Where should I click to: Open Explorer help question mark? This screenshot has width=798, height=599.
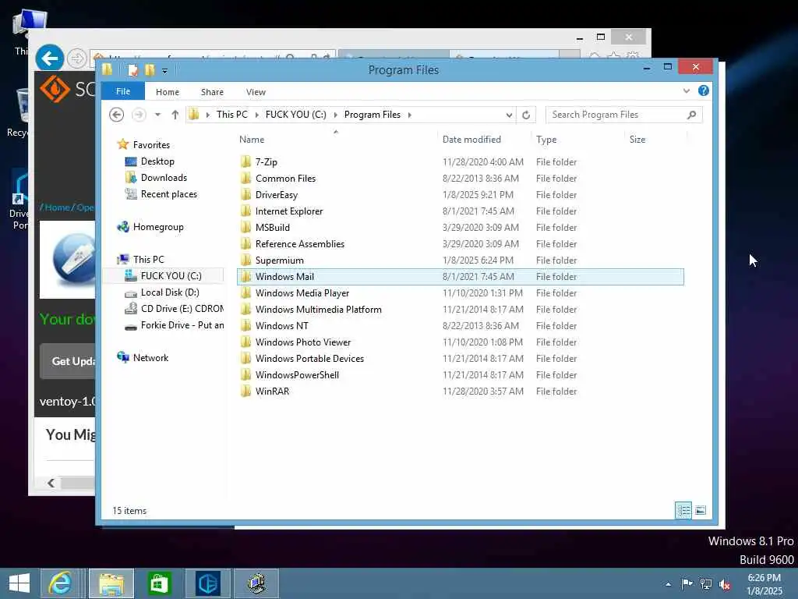pos(704,90)
